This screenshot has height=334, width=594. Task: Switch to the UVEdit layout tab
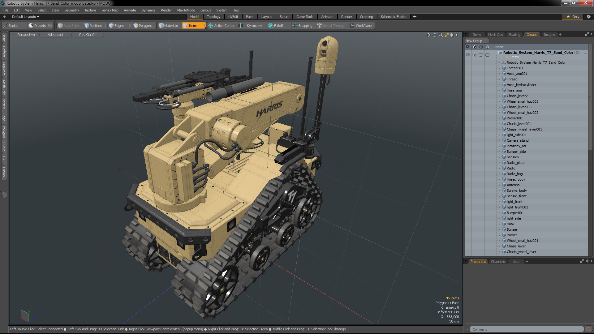click(233, 17)
